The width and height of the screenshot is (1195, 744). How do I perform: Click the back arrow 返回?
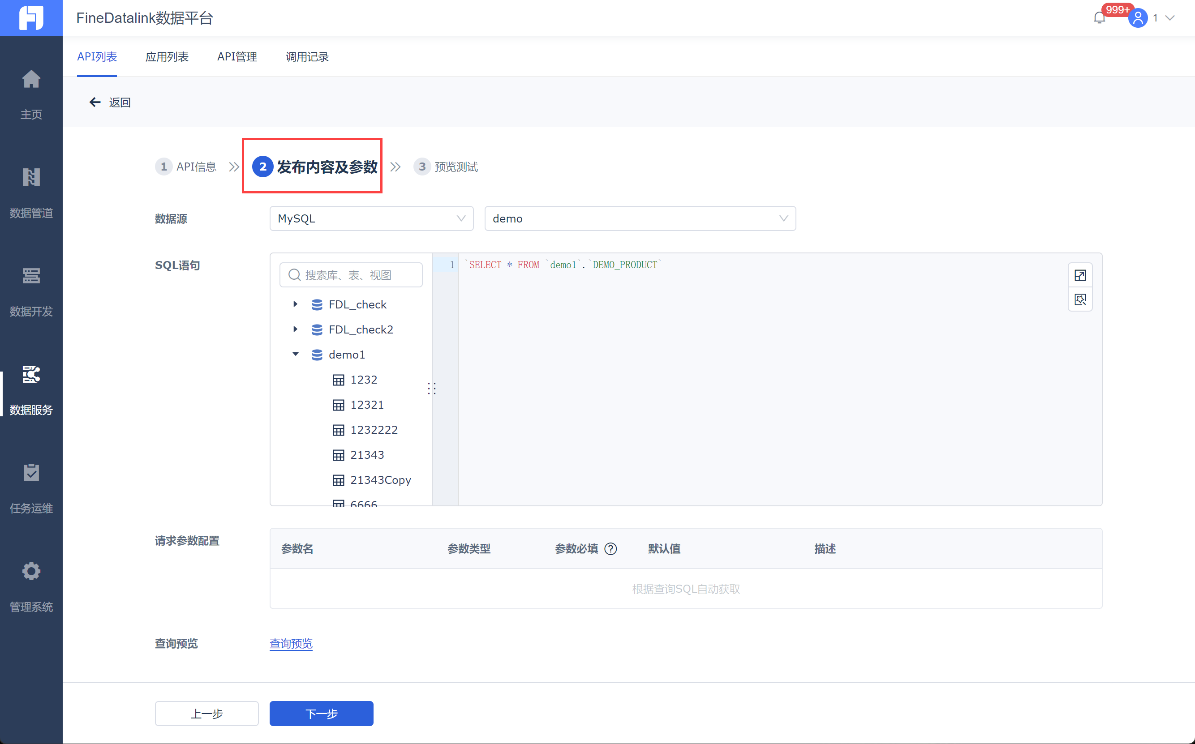(x=95, y=103)
